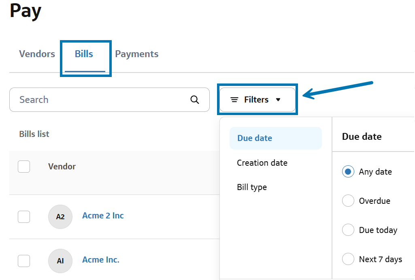Click the A2 vendor avatar
This screenshot has height=280, width=415.
click(60, 217)
